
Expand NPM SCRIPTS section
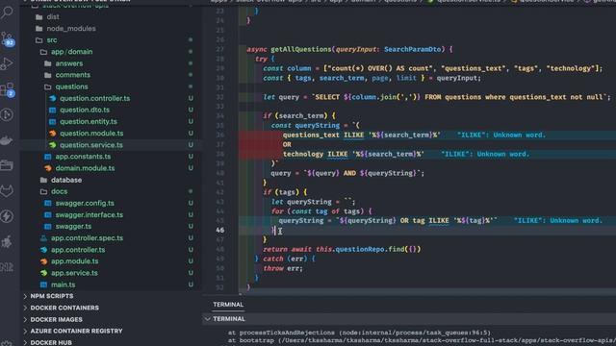tap(52, 296)
